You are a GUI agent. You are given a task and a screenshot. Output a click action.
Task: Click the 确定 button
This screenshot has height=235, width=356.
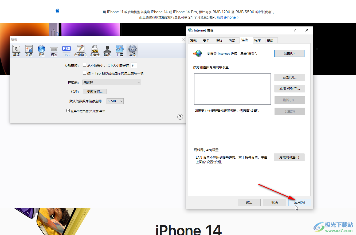(x=249, y=202)
